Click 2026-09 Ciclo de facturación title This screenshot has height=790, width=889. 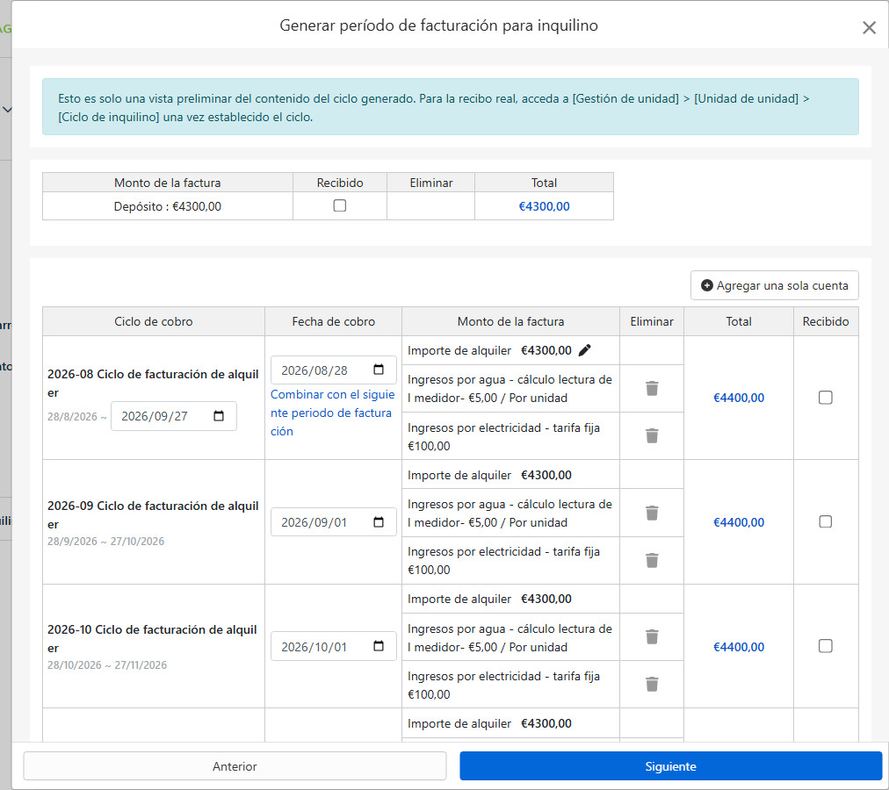pos(153,514)
